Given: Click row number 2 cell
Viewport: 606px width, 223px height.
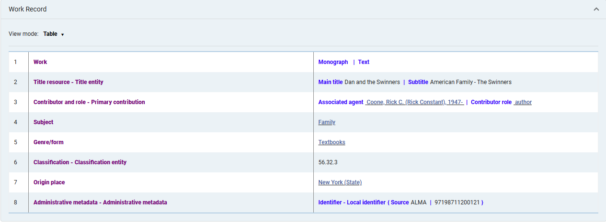Looking at the screenshot, I should [x=18, y=82].
